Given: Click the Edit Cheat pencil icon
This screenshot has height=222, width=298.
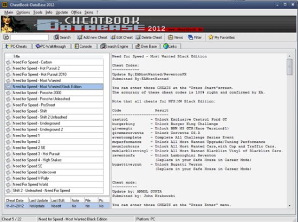Looking at the screenshot, I should [113, 37].
